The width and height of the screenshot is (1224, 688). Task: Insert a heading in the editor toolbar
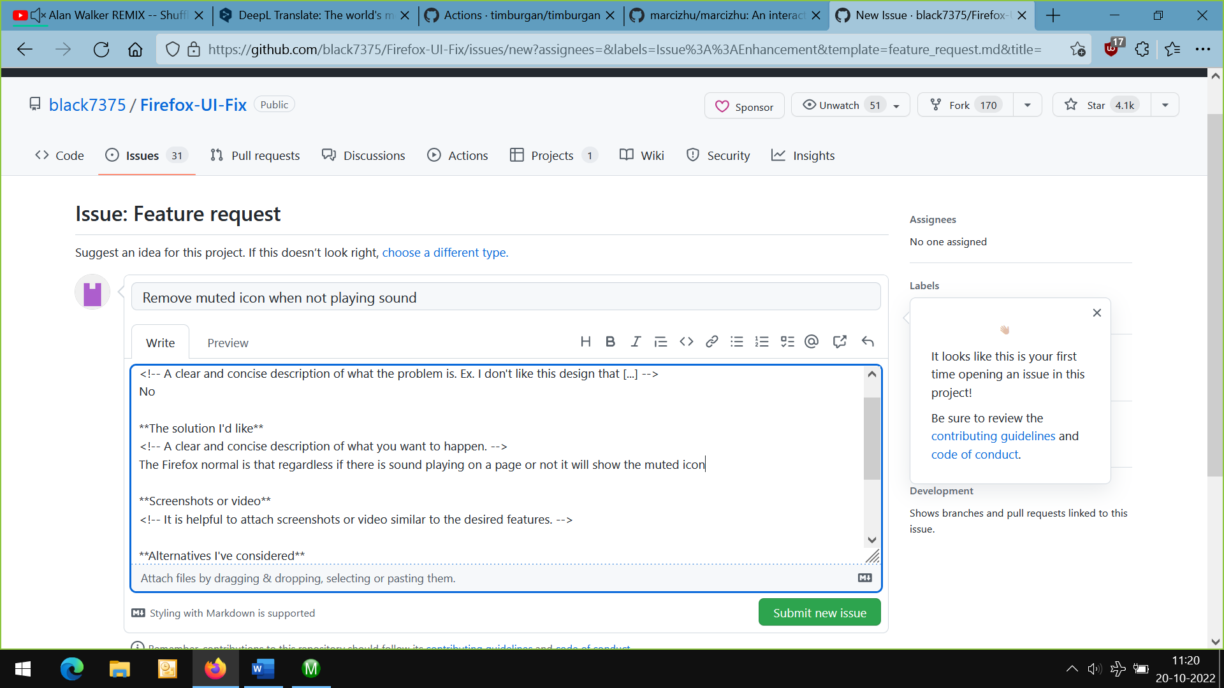click(585, 342)
